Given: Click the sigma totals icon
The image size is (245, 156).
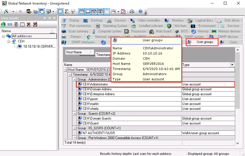Looking at the screenshot, I should [67, 11].
